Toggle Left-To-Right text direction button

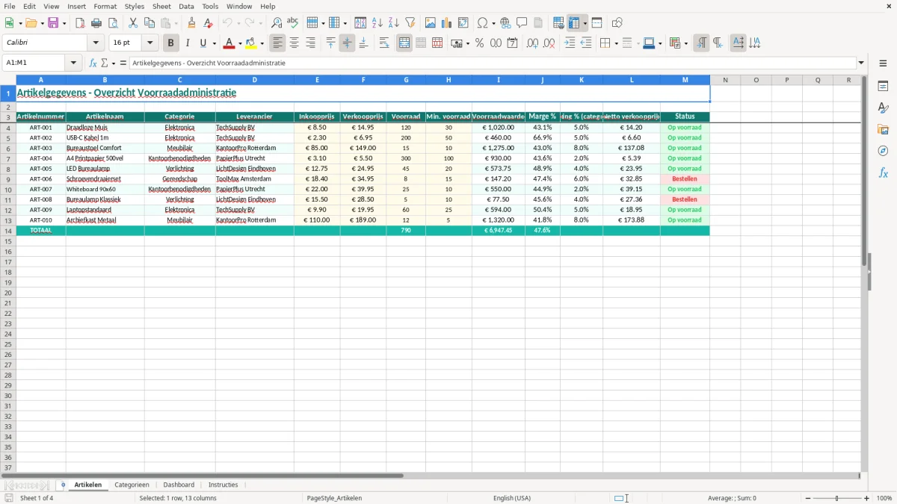click(x=701, y=43)
